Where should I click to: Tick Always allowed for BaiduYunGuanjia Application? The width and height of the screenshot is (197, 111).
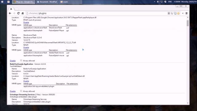[21, 91]
